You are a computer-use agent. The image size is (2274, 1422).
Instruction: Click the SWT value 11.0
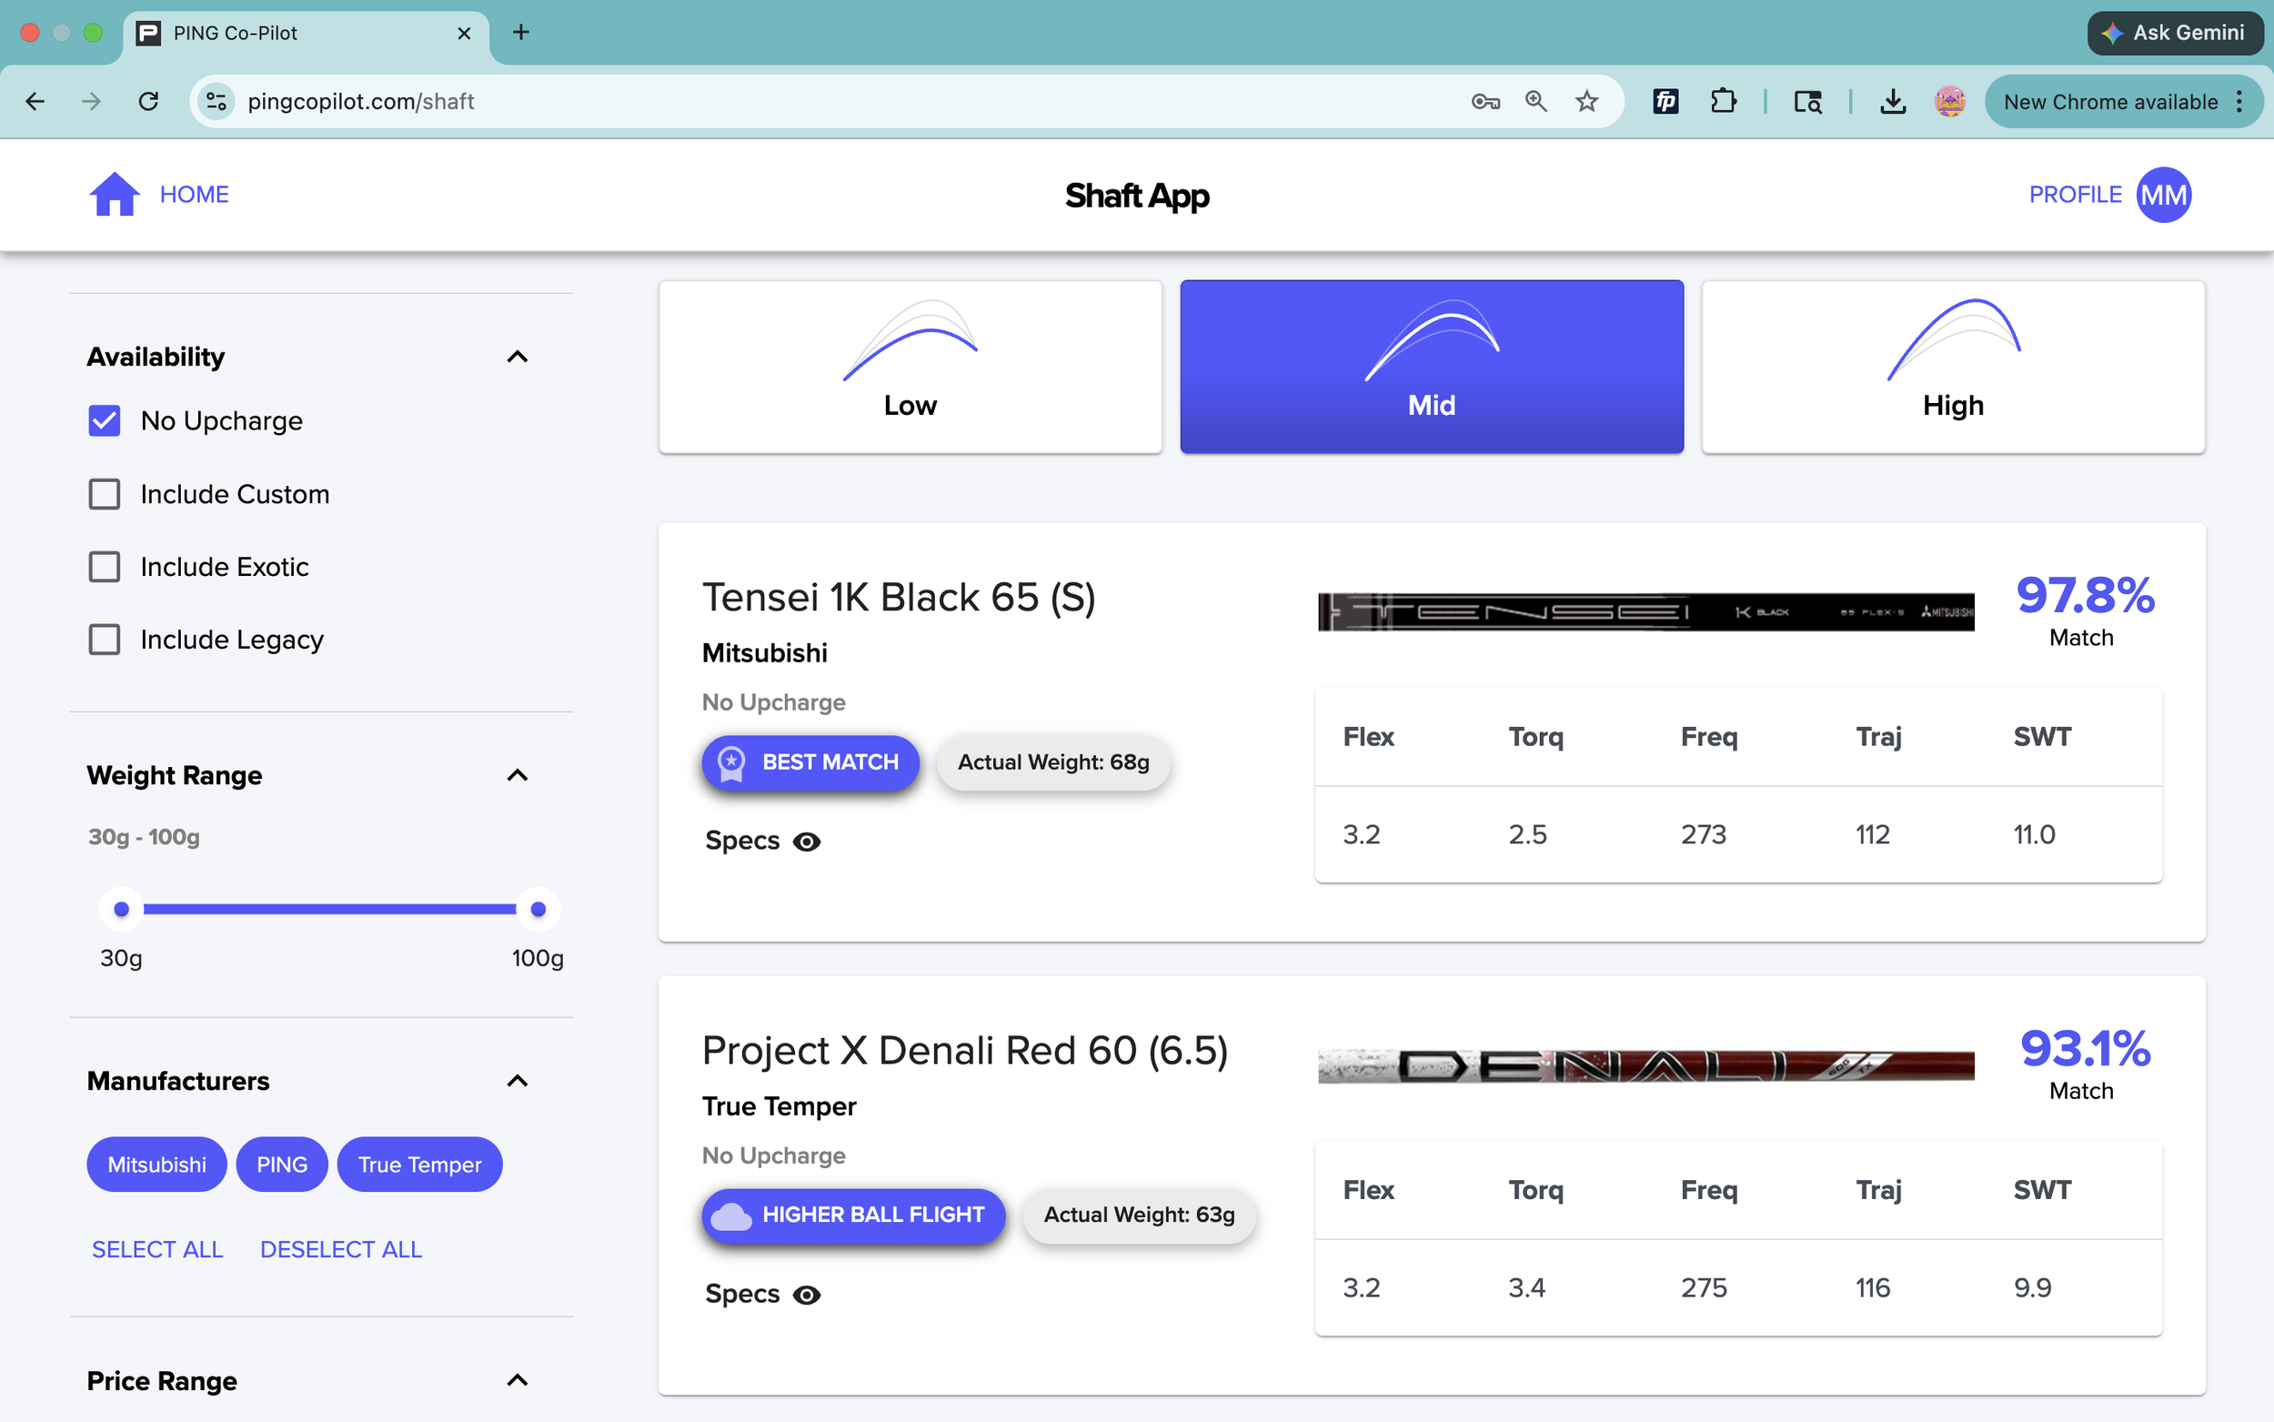click(2034, 834)
